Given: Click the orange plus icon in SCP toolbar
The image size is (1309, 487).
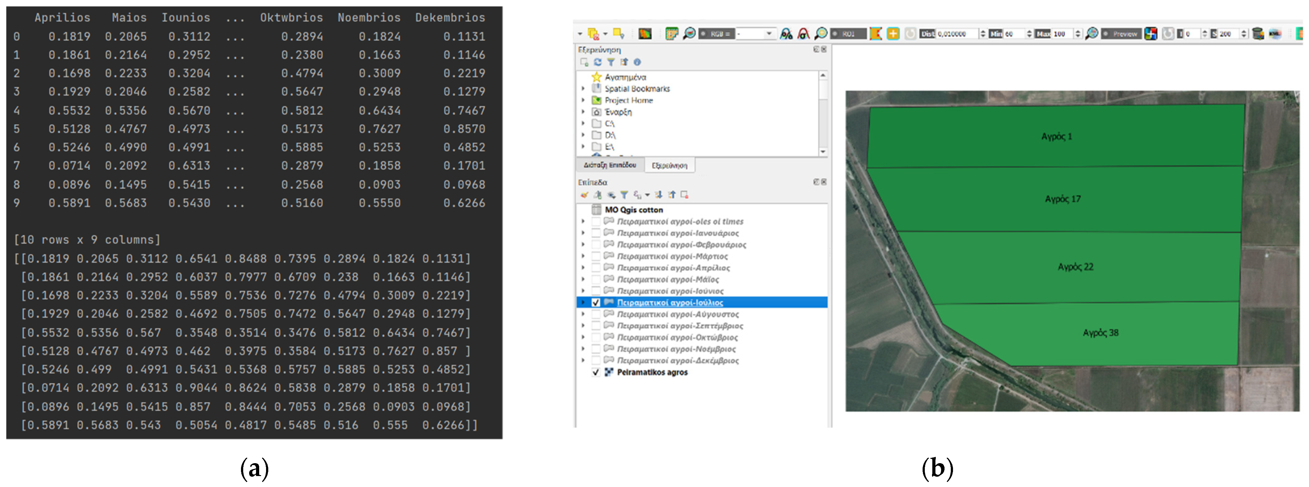Looking at the screenshot, I should click(x=893, y=34).
